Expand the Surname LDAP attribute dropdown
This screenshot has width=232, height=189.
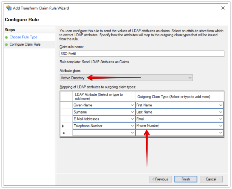[x=132, y=112]
